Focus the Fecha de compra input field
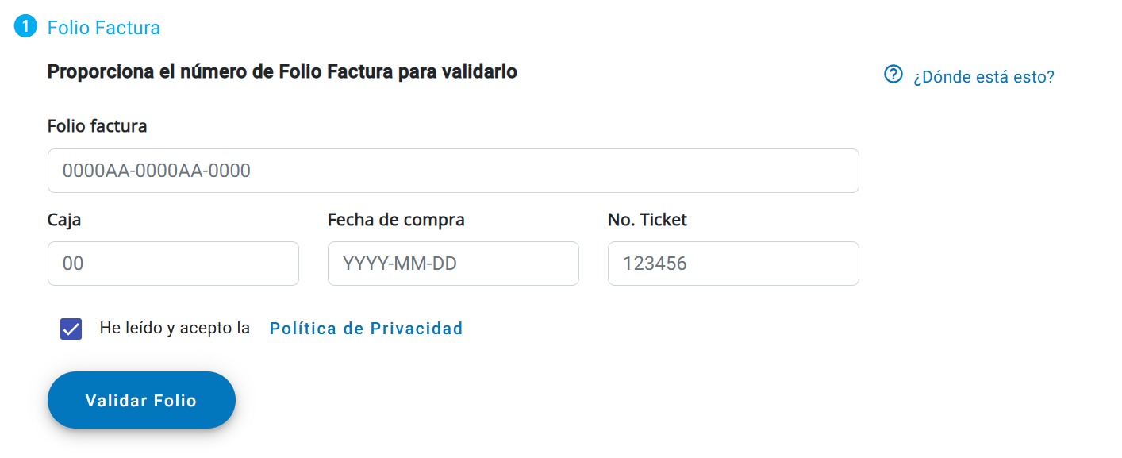 [453, 264]
